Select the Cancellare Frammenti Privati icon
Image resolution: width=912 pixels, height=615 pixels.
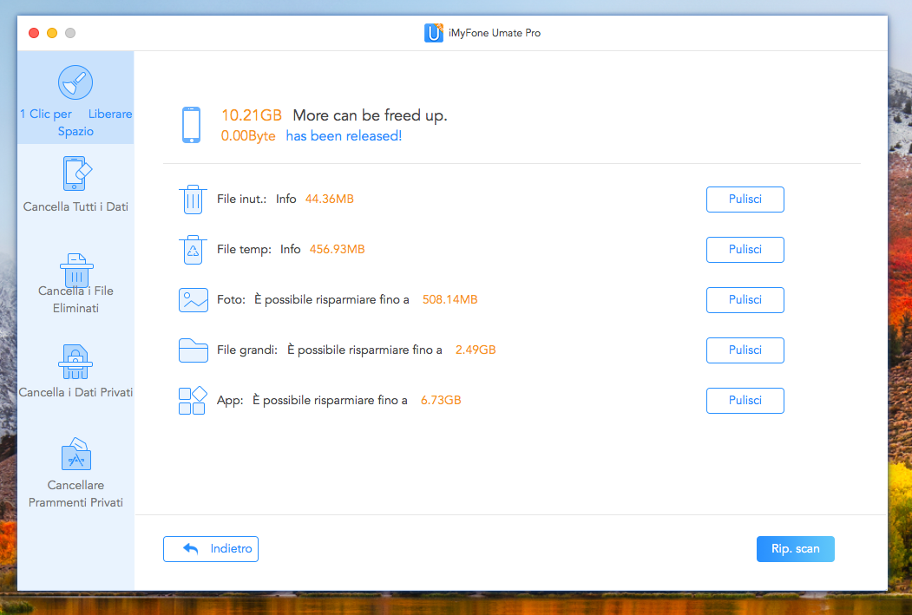pyautogui.click(x=75, y=453)
